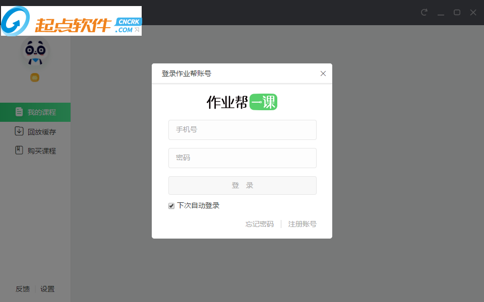Click the 作业帮一课 logo in the dialog
This screenshot has width=484, height=302.
tap(242, 102)
